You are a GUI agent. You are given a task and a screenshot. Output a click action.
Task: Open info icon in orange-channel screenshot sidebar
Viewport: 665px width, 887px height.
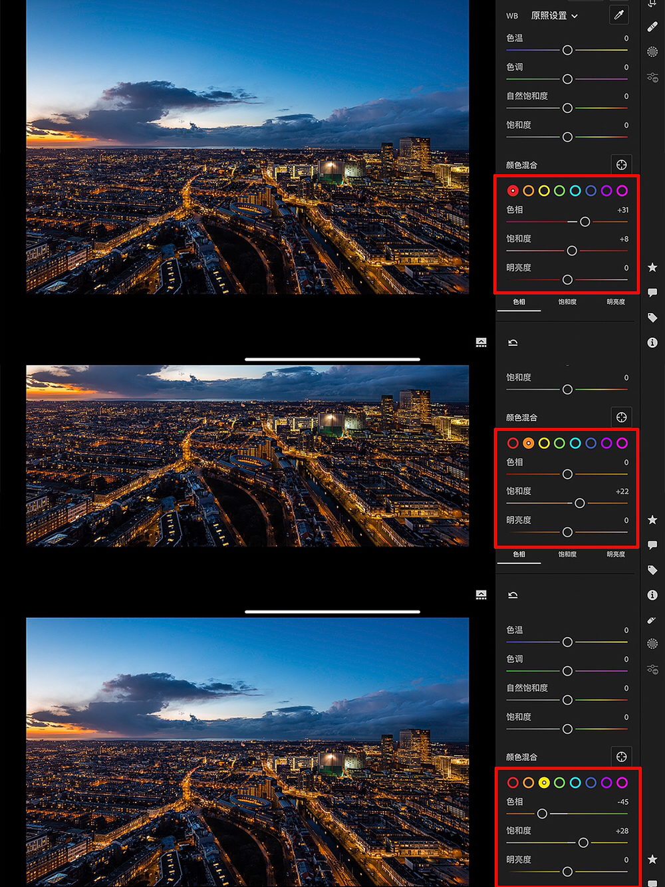click(652, 595)
